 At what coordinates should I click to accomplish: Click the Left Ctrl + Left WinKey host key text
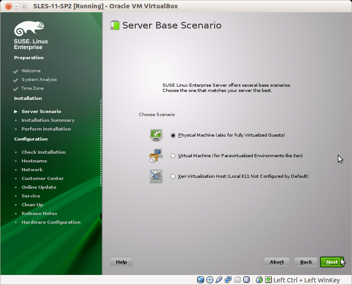coord(307,280)
